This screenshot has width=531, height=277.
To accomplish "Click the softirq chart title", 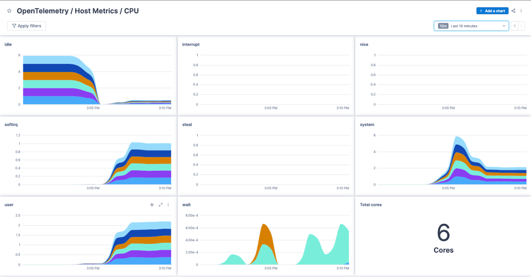I will (x=11, y=125).
